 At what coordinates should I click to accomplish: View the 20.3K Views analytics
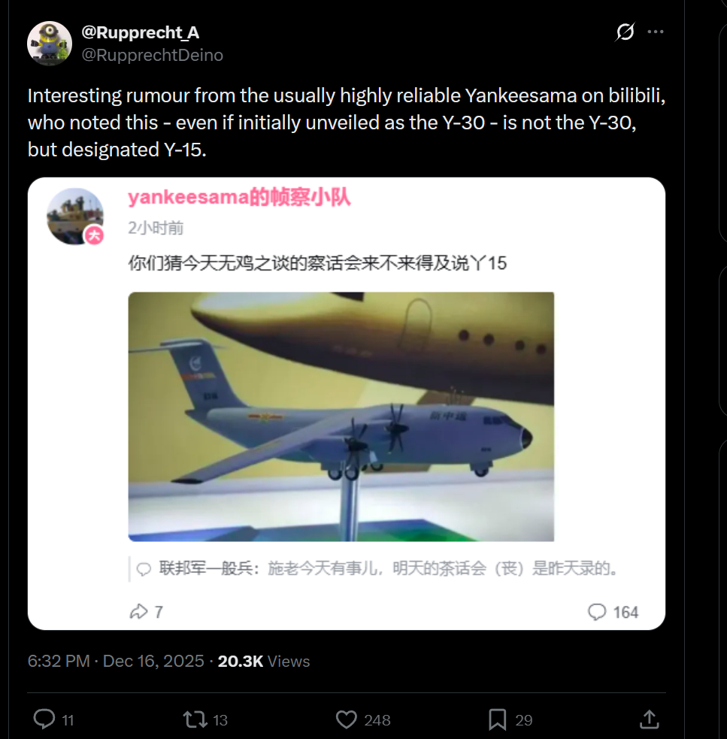coord(264,662)
